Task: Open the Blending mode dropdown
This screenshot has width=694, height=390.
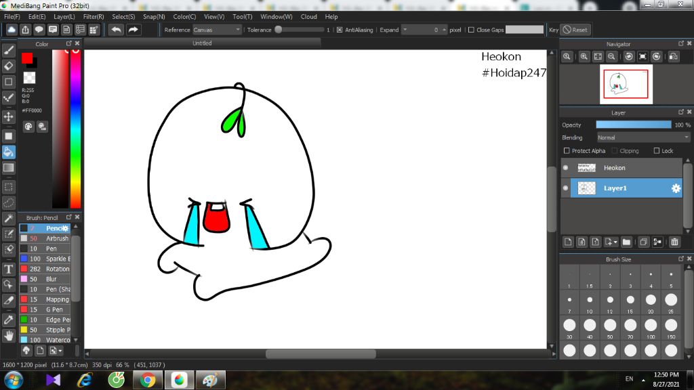Action: coord(643,137)
